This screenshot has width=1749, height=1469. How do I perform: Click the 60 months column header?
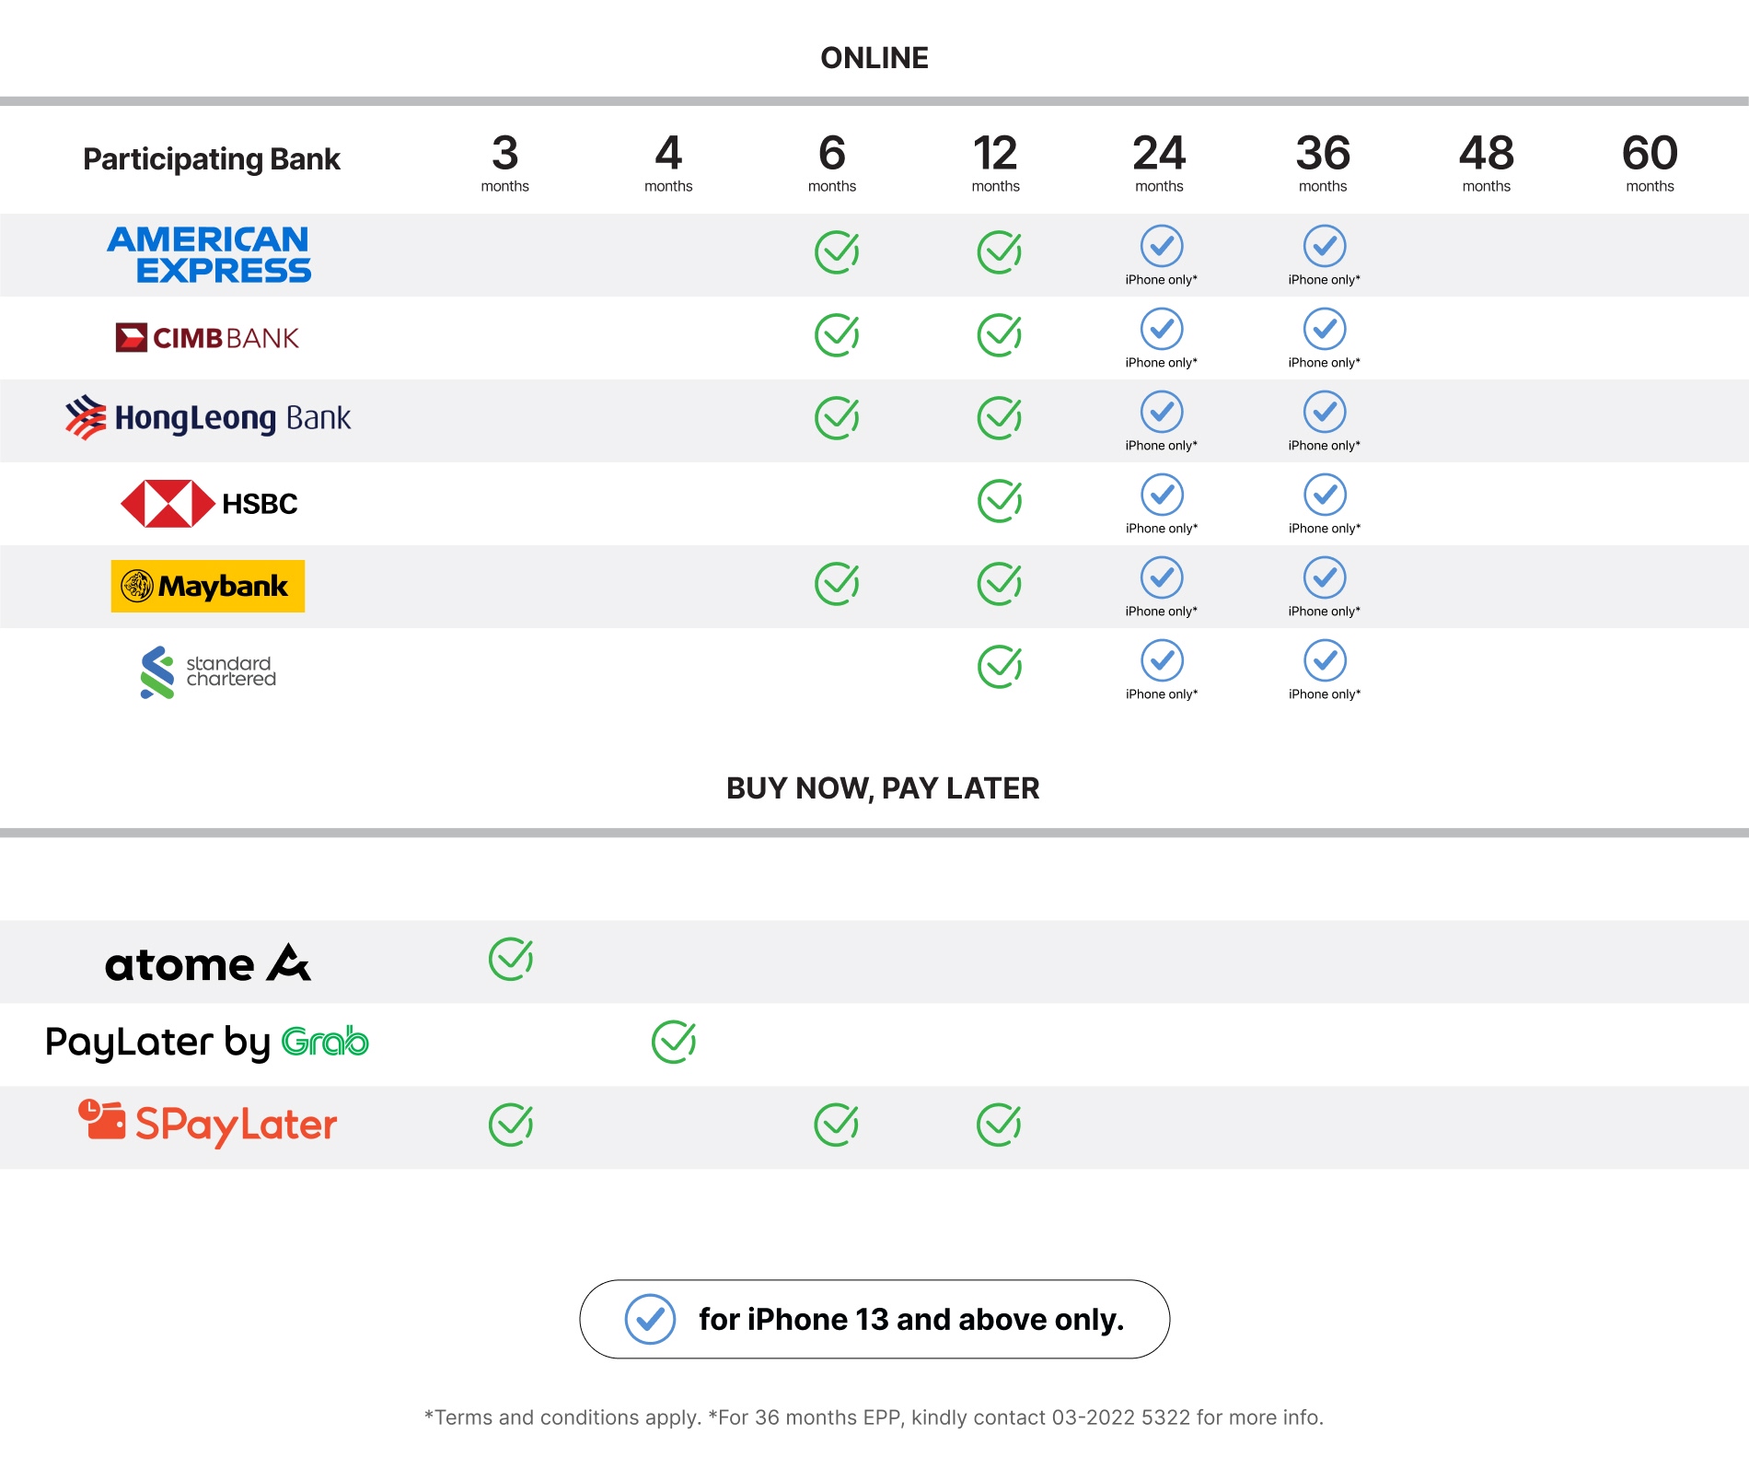(x=1650, y=162)
